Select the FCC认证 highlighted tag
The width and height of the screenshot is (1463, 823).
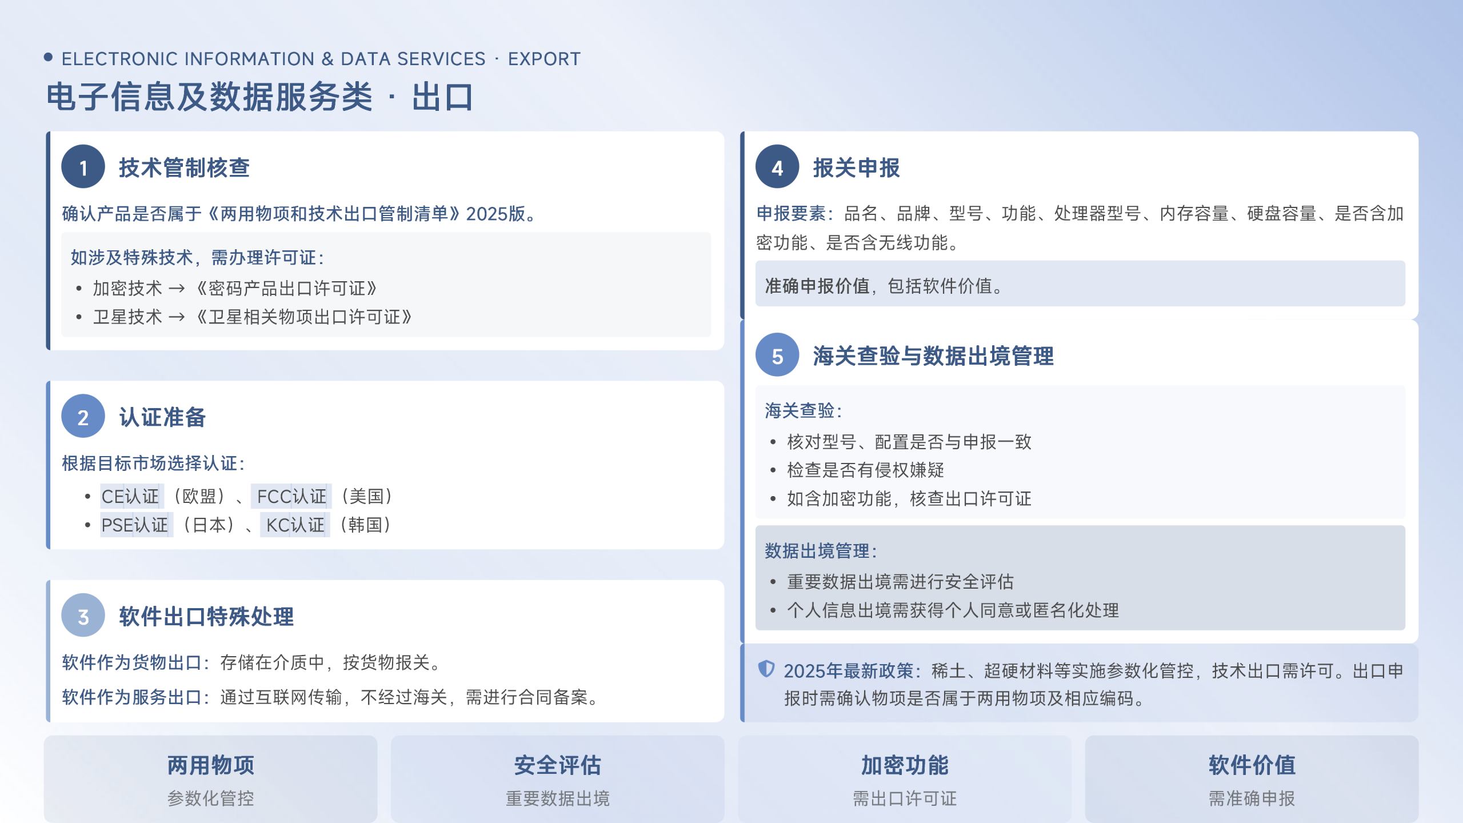pos(291,496)
